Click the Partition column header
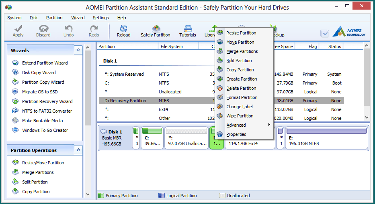Viewport: 375px width, 204px height. pyautogui.click(x=127, y=46)
